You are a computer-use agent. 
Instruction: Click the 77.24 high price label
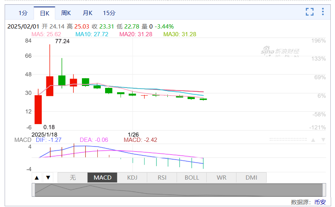click(62, 41)
